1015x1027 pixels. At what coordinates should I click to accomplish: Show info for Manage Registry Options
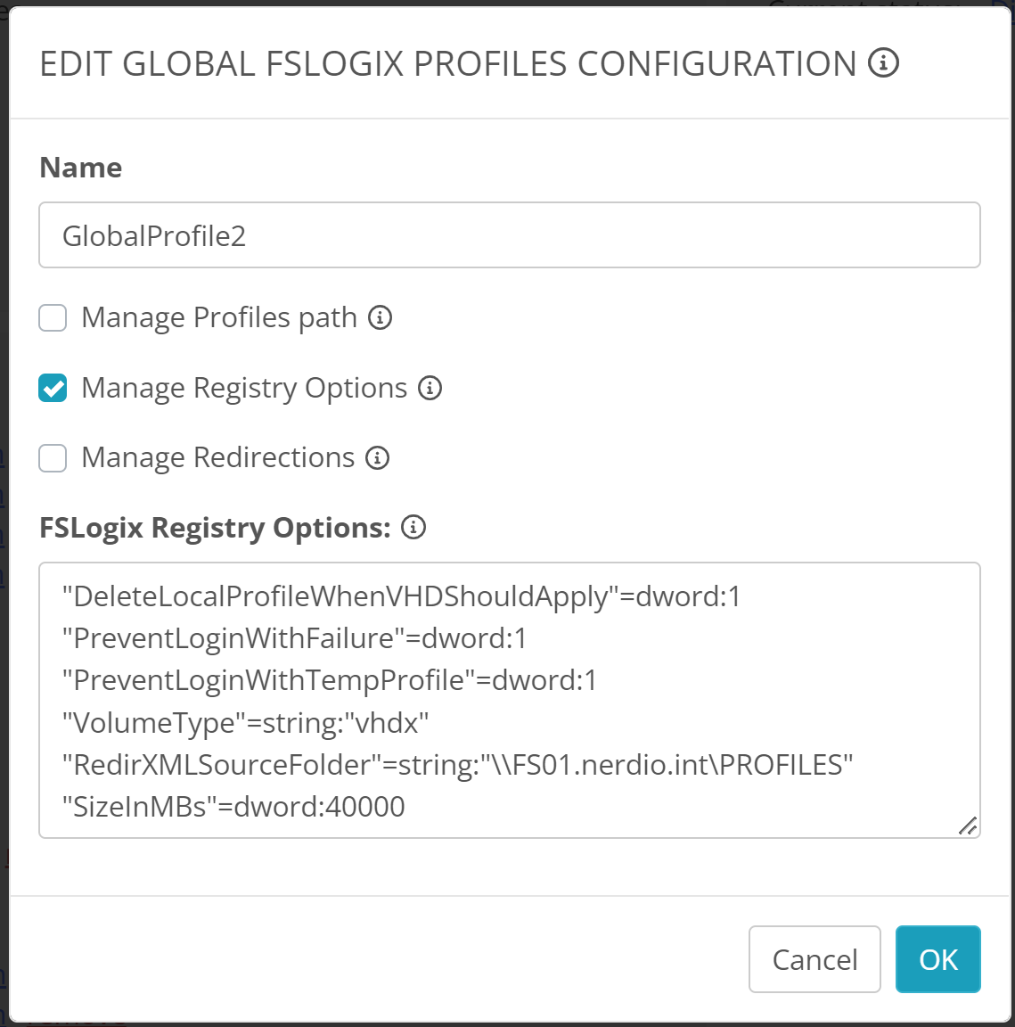click(x=430, y=388)
